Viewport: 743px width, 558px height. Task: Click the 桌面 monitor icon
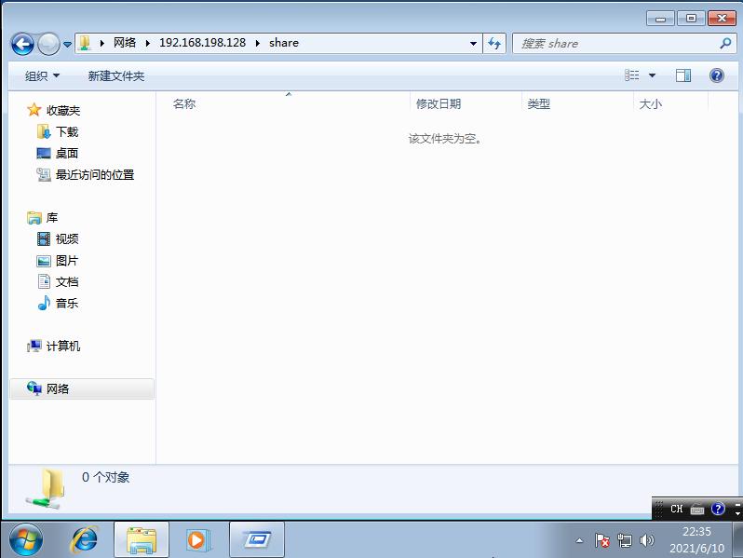44,153
